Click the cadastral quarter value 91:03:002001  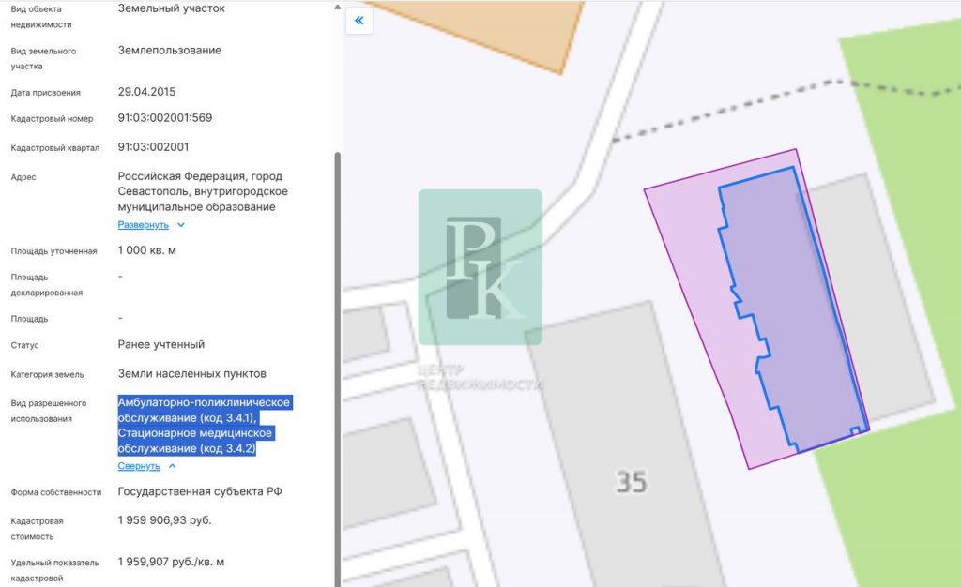[x=153, y=147]
